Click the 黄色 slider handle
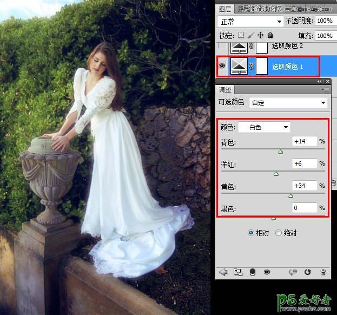 (x=290, y=196)
